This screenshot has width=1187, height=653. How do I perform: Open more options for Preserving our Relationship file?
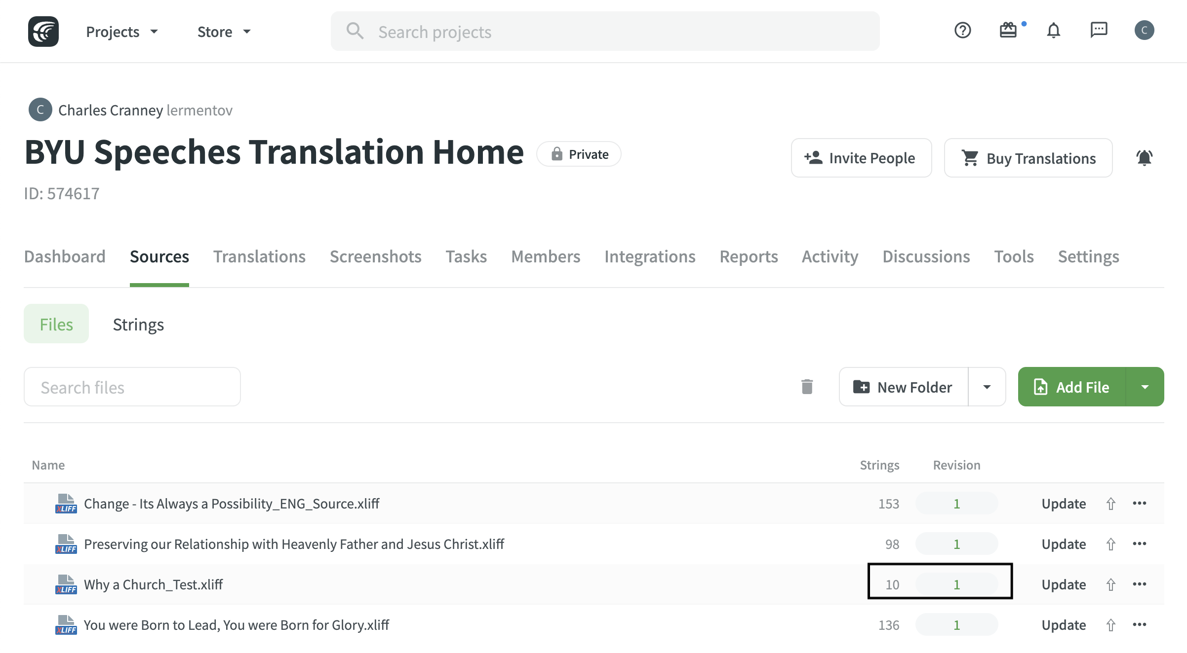[x=1139, y=544]
